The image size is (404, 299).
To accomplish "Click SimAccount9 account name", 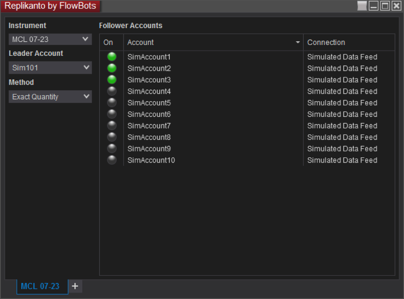I will pos(149,149).
